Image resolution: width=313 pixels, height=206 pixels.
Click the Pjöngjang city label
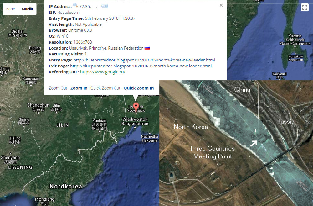coord(45,201)
